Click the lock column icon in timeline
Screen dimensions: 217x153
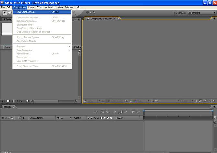click(x=12, y=118)
